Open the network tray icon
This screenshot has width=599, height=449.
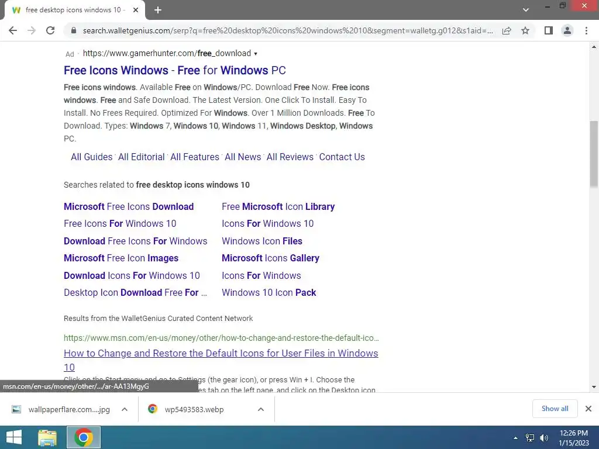click(530, 438)
